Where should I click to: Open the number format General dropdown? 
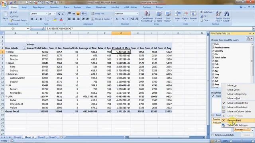point(137,14)
